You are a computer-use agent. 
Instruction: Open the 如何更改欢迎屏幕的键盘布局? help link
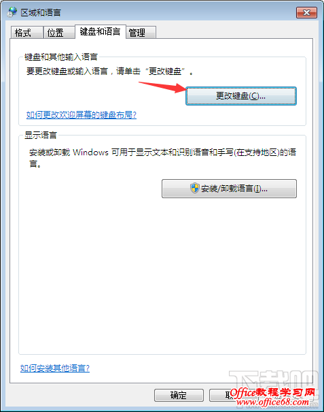(x=82, y=115)
